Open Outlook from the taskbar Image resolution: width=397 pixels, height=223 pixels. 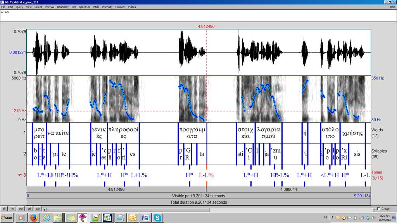[133, 218]
